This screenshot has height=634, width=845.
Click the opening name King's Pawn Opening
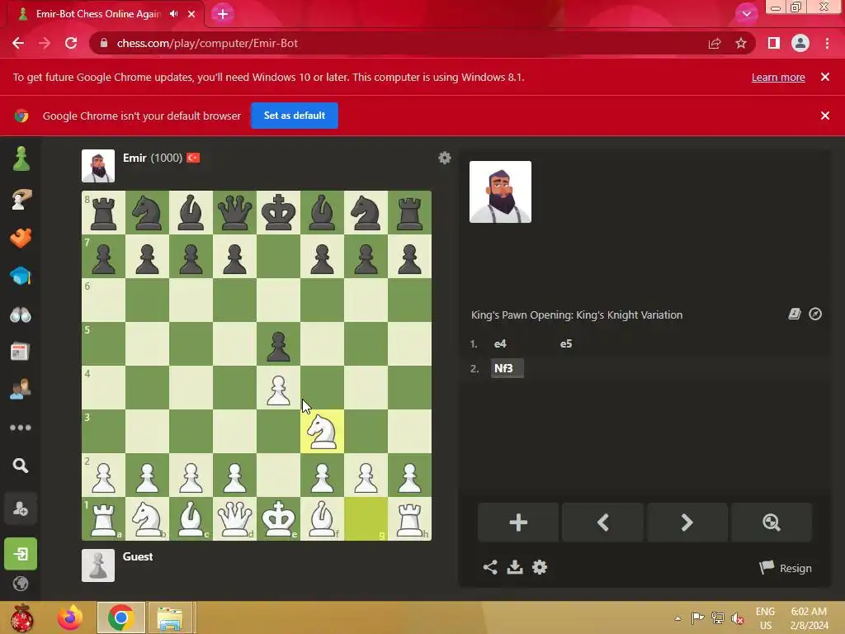577,315
